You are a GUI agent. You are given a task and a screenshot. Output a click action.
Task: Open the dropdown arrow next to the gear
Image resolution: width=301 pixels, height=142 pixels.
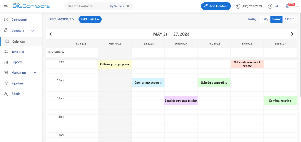(297, 7)
